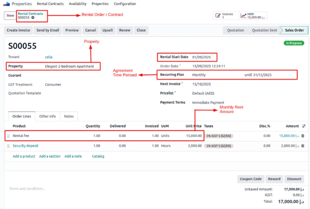
Task: Click the Add a note link
Action: 73,156
